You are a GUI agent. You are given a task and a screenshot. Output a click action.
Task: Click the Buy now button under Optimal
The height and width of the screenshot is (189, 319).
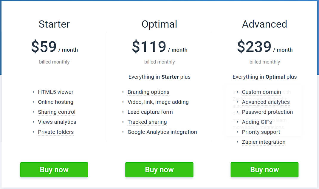pos(159,170)
